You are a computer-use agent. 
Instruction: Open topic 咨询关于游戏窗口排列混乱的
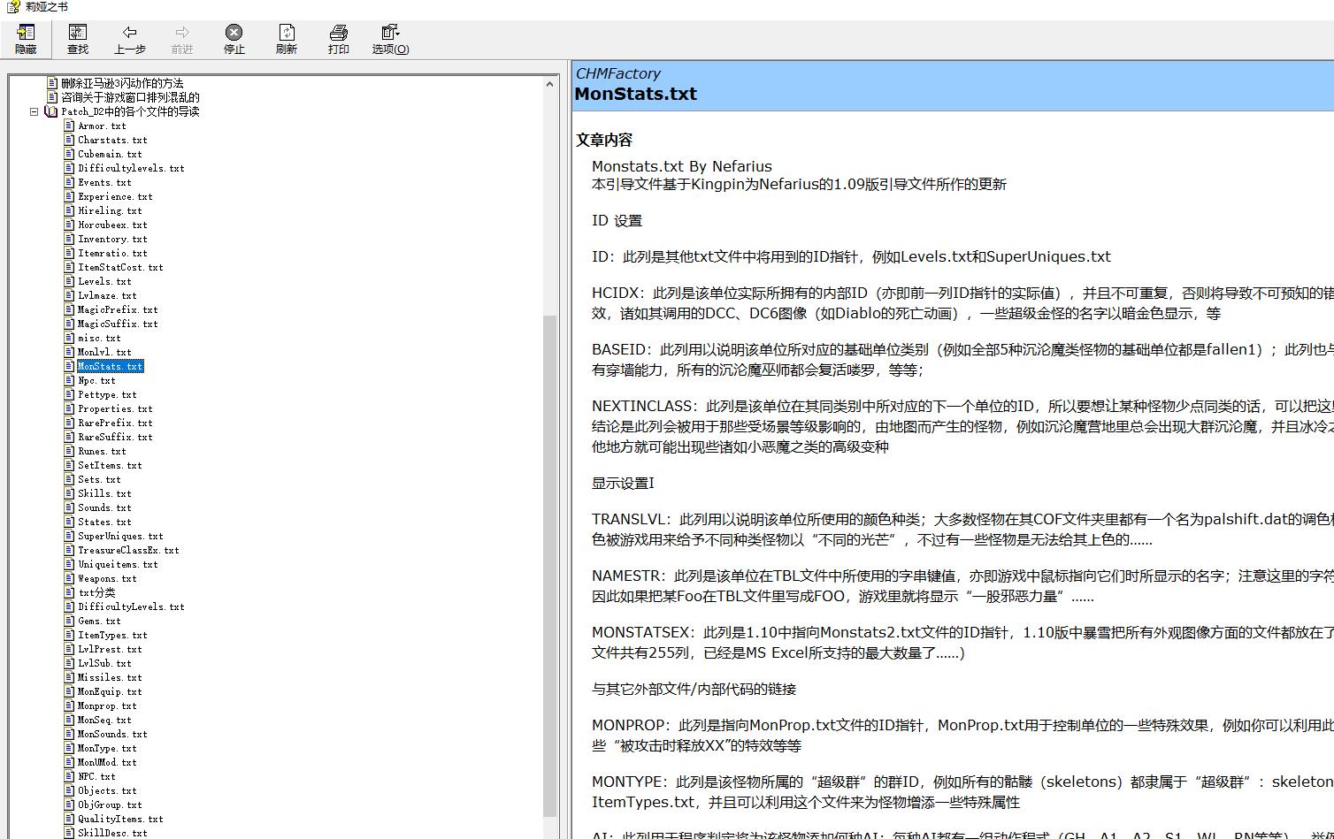point(130,97)
